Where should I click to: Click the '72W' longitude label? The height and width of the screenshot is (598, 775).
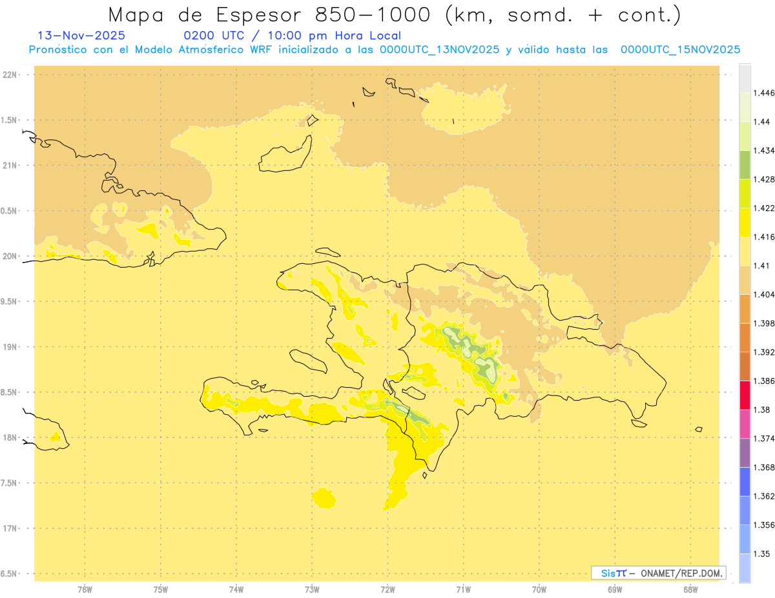tap(388, 590)
